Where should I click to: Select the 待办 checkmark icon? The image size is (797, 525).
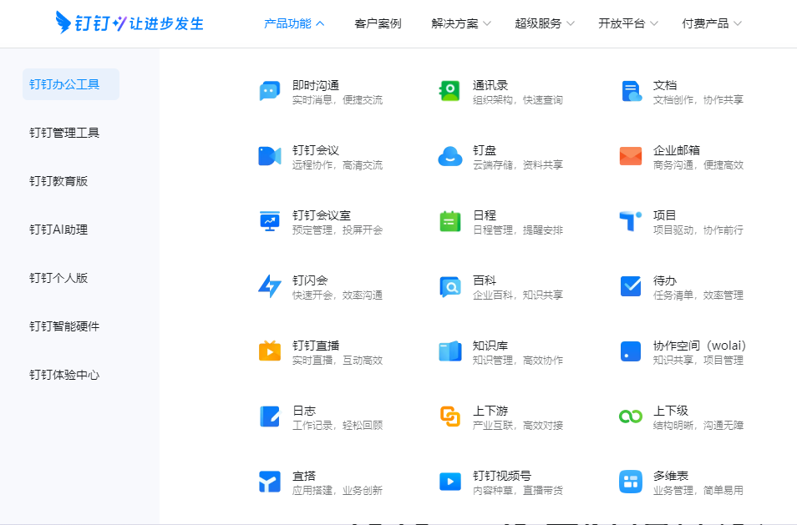coord(631,286)
